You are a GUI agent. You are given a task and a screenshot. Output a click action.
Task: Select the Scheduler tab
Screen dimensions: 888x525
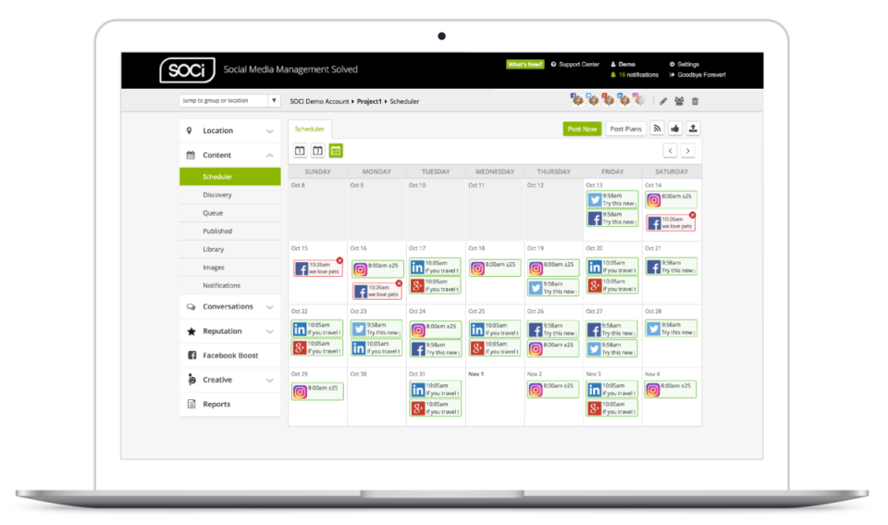[309, 130]
